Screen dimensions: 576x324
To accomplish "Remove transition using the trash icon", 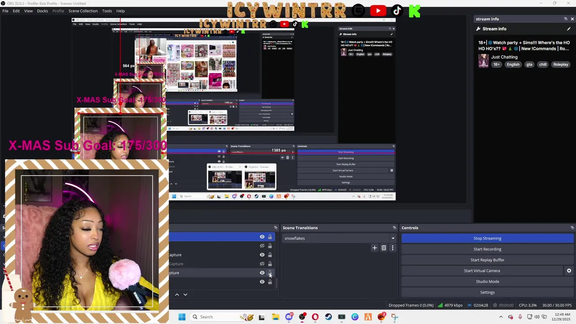I will point(384,248).
